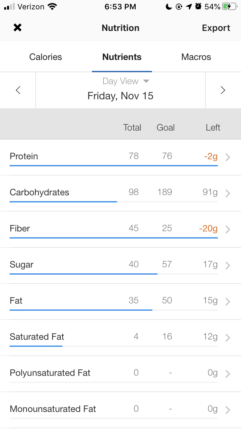Screen dimensions: 241x430
Task: Open Sugar details chevron
Action: pos(228,266)
